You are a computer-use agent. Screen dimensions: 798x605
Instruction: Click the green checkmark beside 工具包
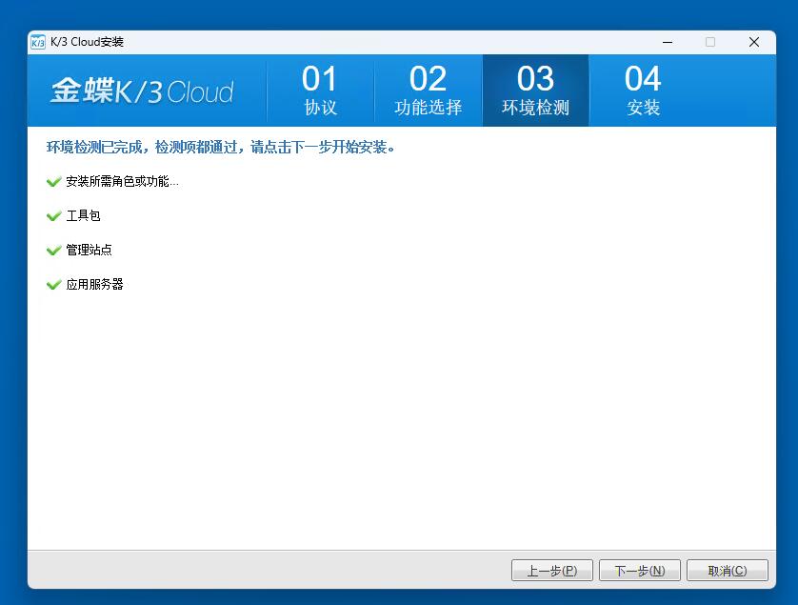coord(53,216)
